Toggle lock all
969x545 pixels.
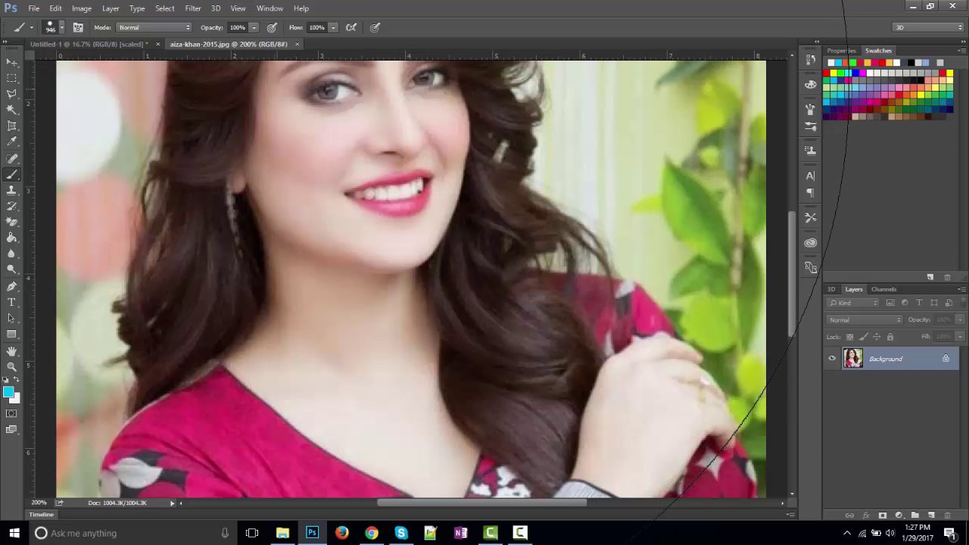pos(890,337)
